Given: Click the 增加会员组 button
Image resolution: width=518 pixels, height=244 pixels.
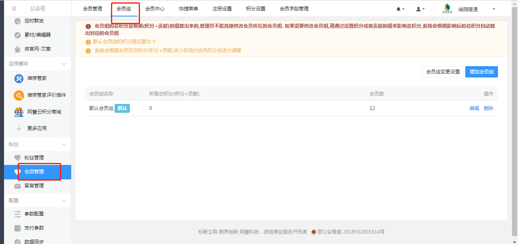Looking at the screenshot, I should tap(481, 72).
